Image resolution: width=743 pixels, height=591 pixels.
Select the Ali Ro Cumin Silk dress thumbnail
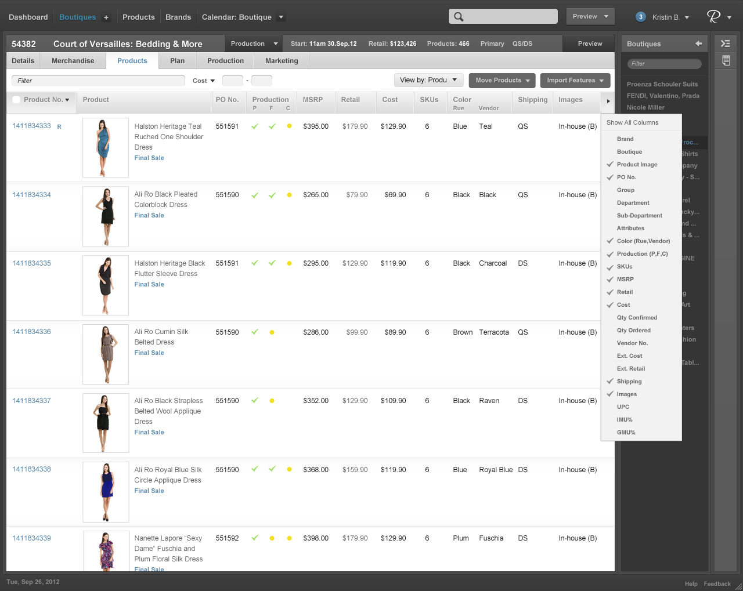coord(106,354)
